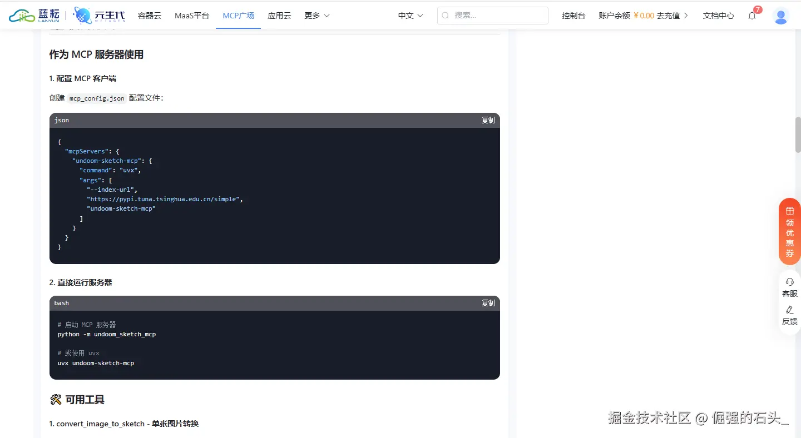Claim coupons via 领取优惠券 floating button
The image size is (801, 438).
coord(789,232)
